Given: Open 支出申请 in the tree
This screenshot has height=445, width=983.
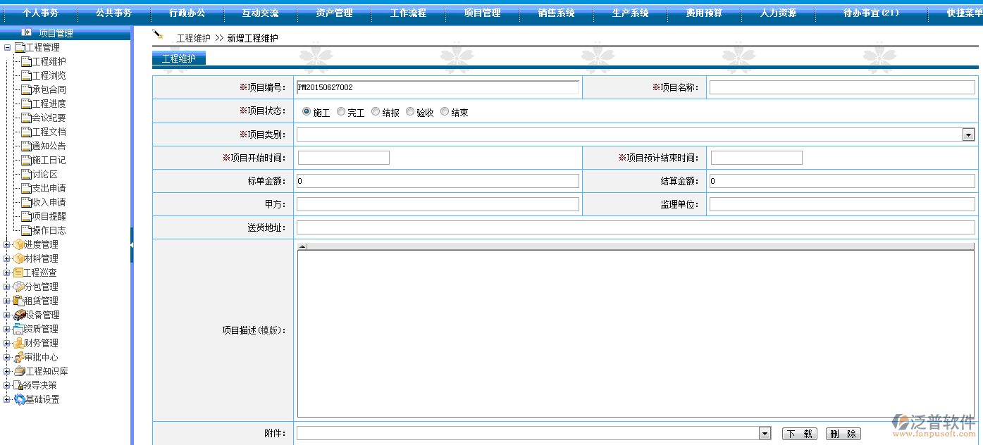Looking at the screenshot, I should point(49,188).
